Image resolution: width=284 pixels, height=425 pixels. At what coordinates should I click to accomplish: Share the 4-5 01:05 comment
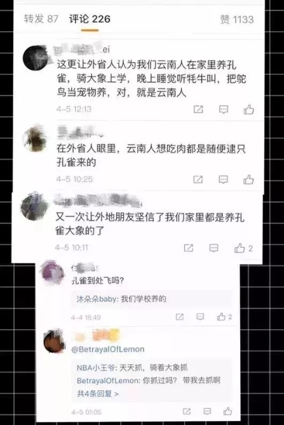187,411
